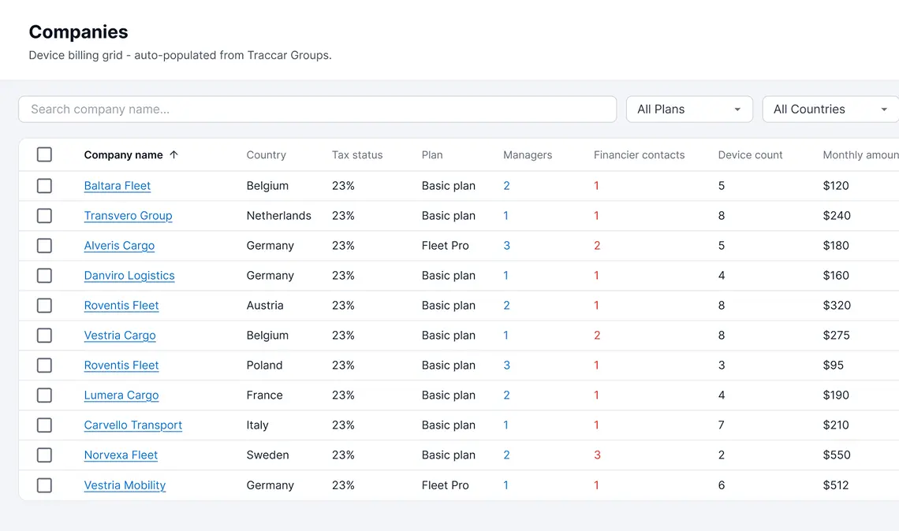This screenshot has width=899, height=531.
Task: Open the Baltara Fleet company link
Action: click(117, 186)
